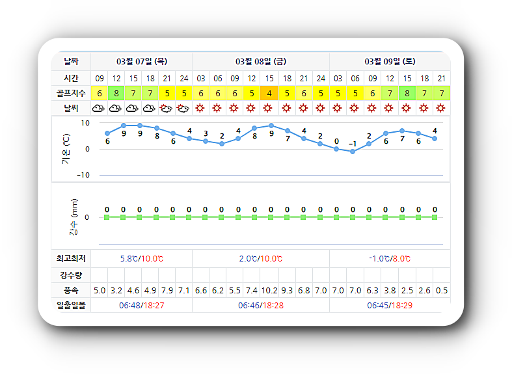
Task: Select cloudy weather icon at 03월 07일 12시
Action: pos(116,109)
